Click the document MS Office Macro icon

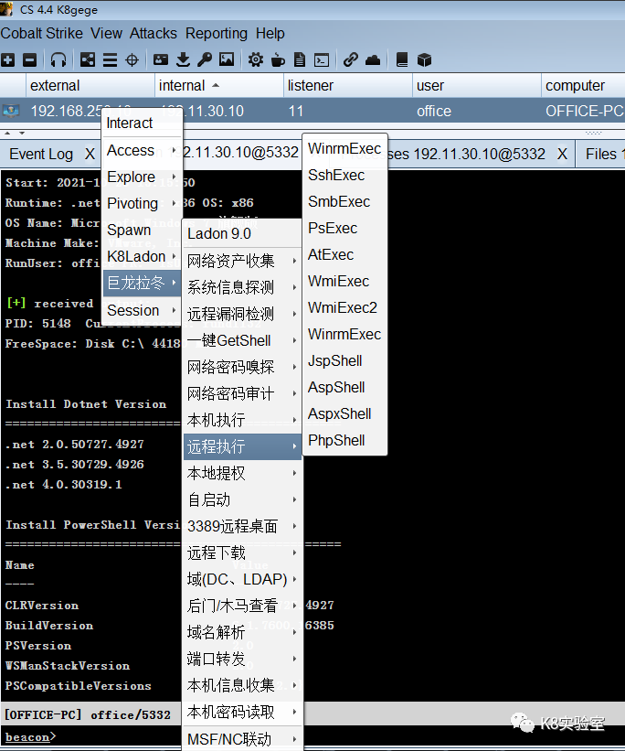pyautogui.click(x=300, y=59)
